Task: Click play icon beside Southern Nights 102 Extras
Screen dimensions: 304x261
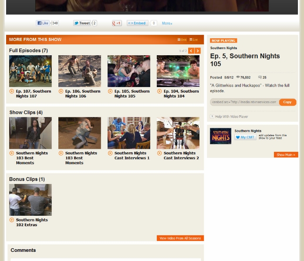Action: point(12,220)
